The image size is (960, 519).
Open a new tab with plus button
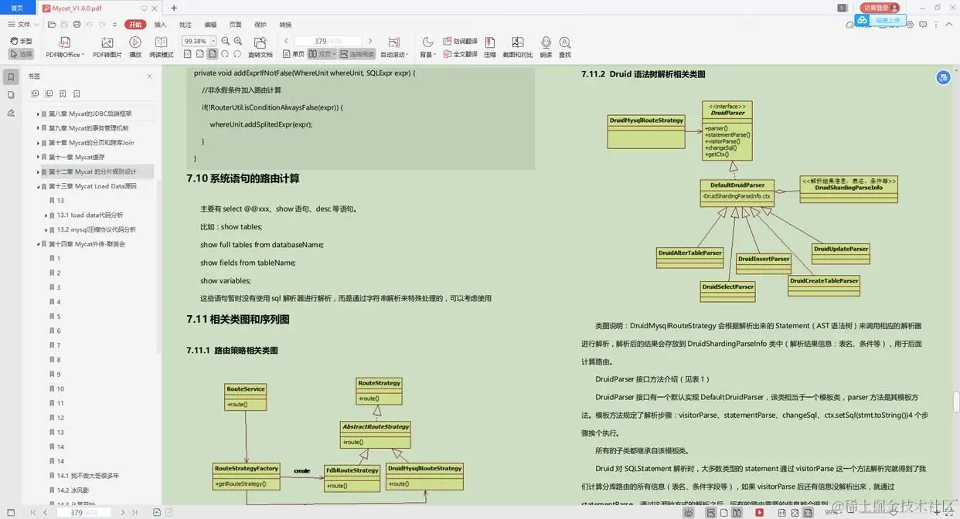(174, 8)
